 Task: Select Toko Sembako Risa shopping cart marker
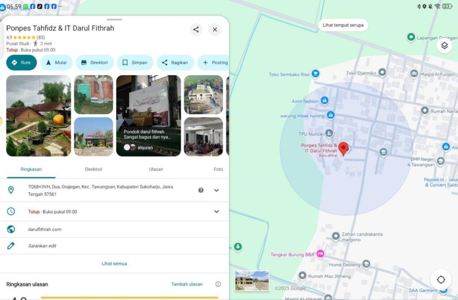(x=315, y=74)
